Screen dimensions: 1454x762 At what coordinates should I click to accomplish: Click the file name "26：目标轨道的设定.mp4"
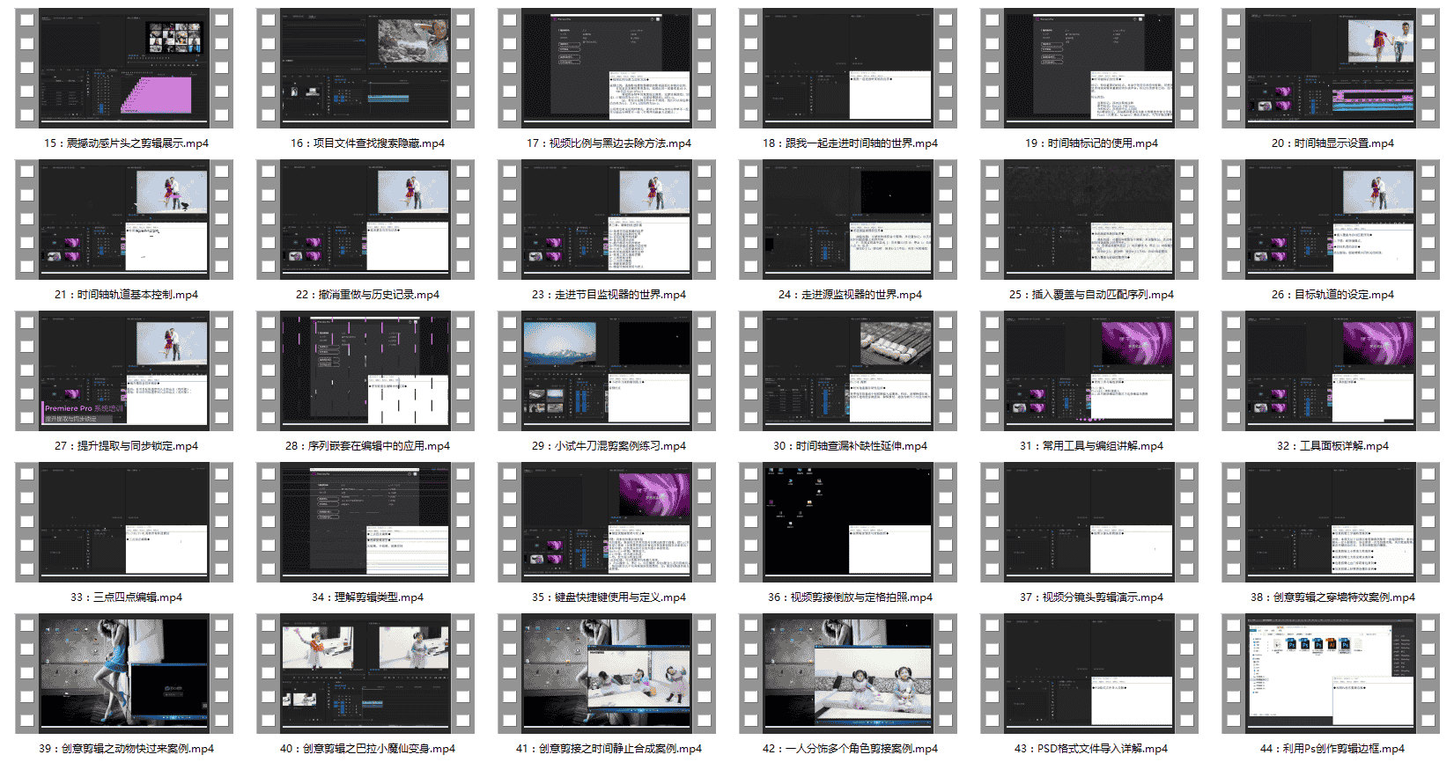tap(1332, 295)
